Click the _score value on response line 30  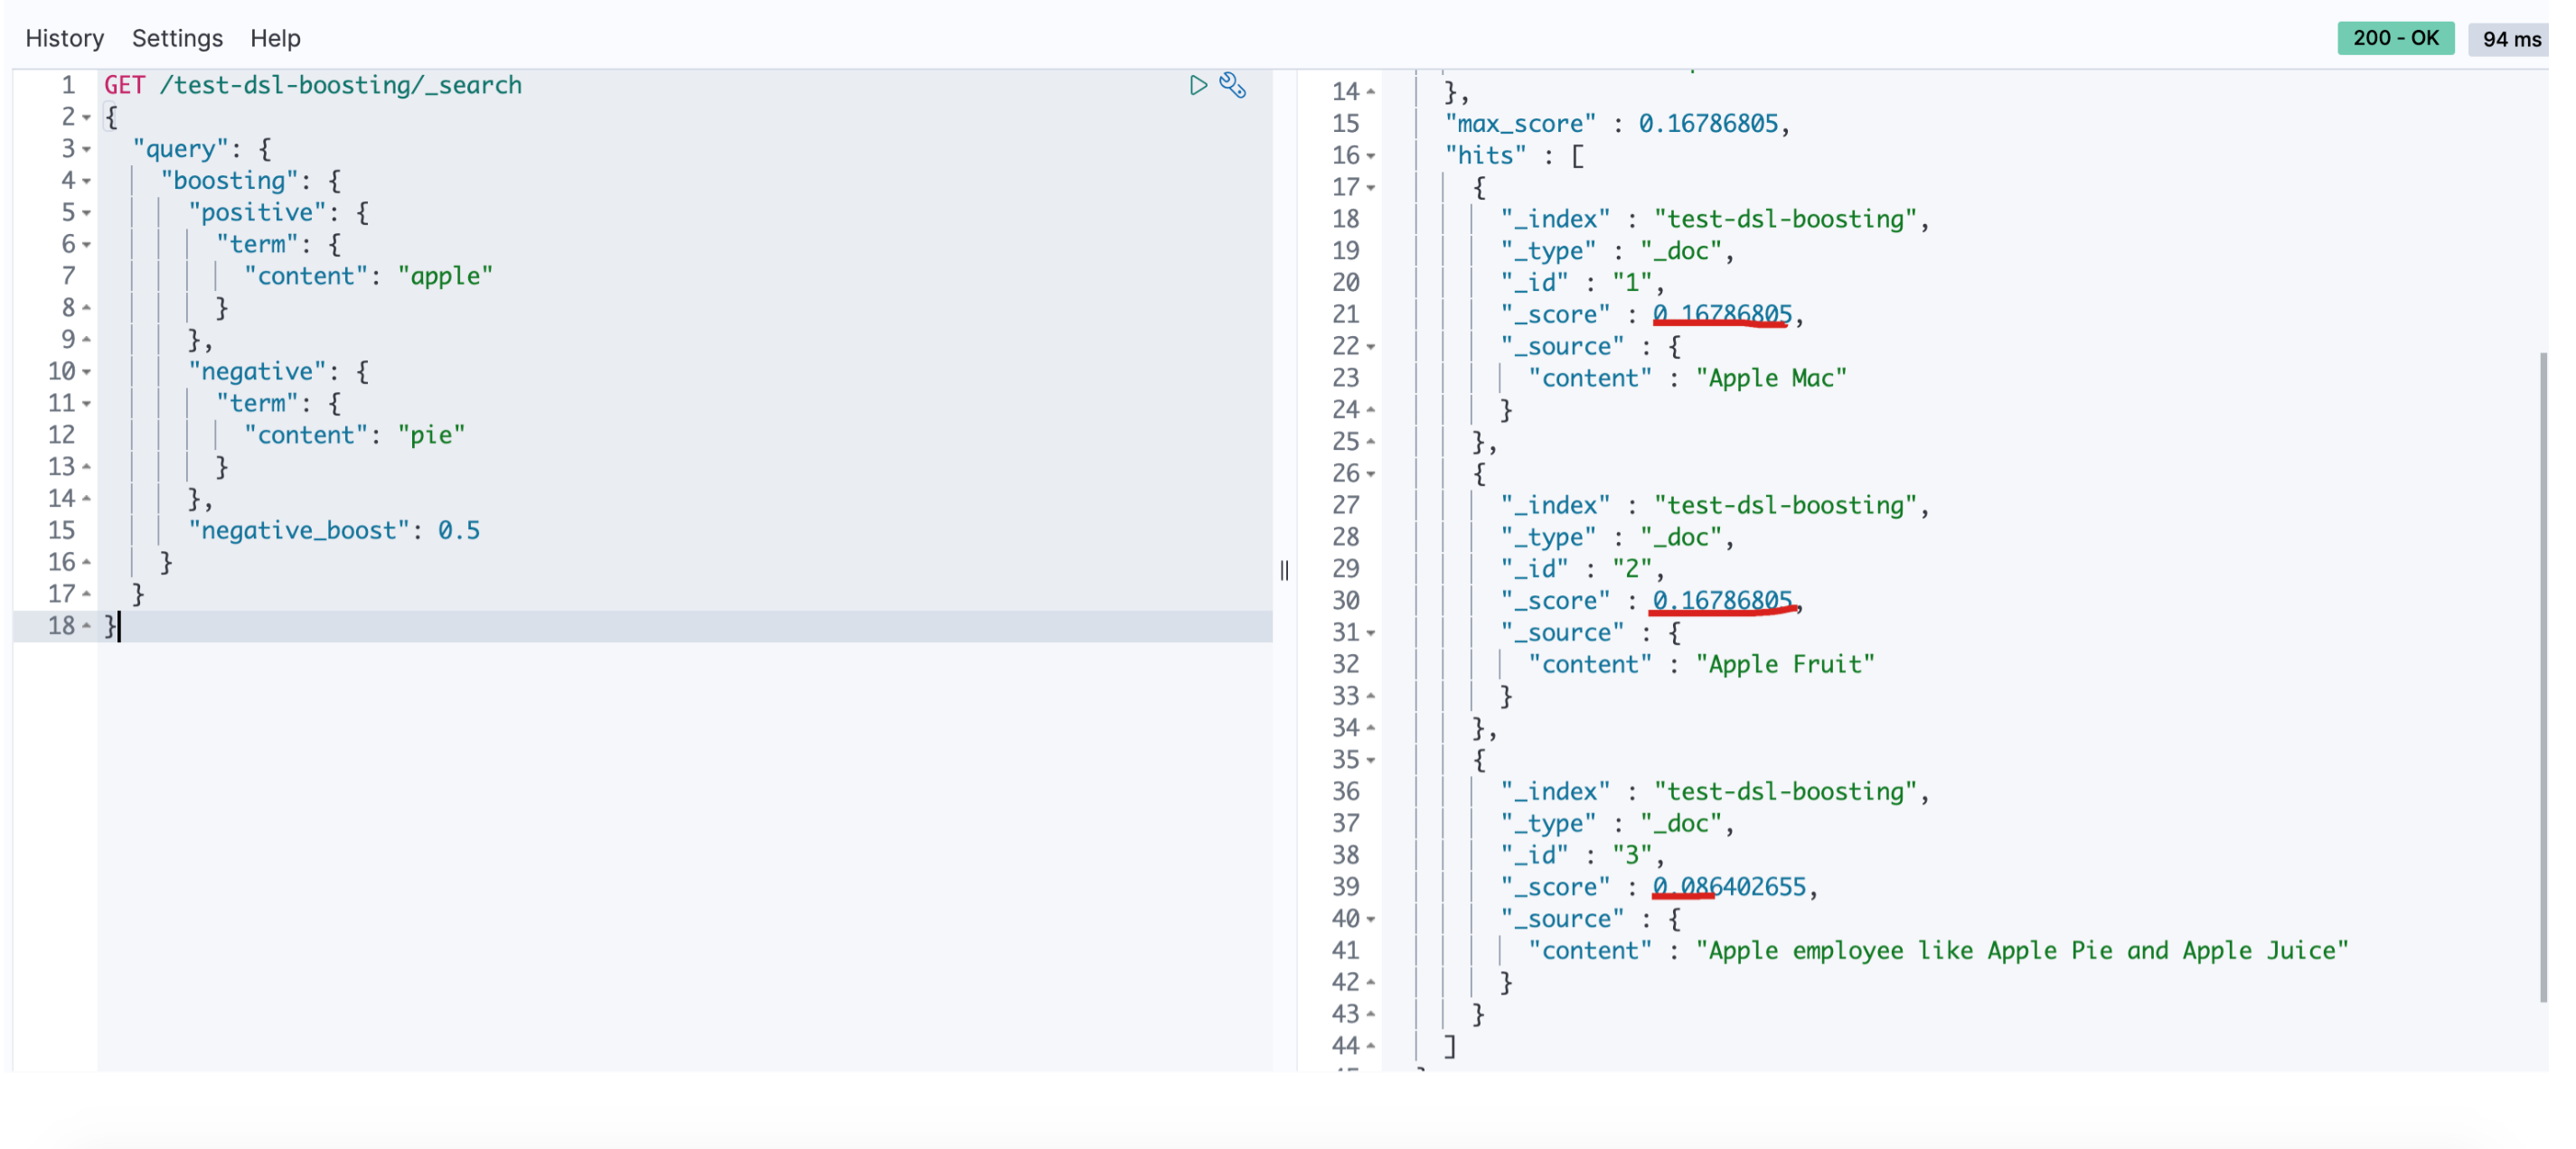(1722, 602)
